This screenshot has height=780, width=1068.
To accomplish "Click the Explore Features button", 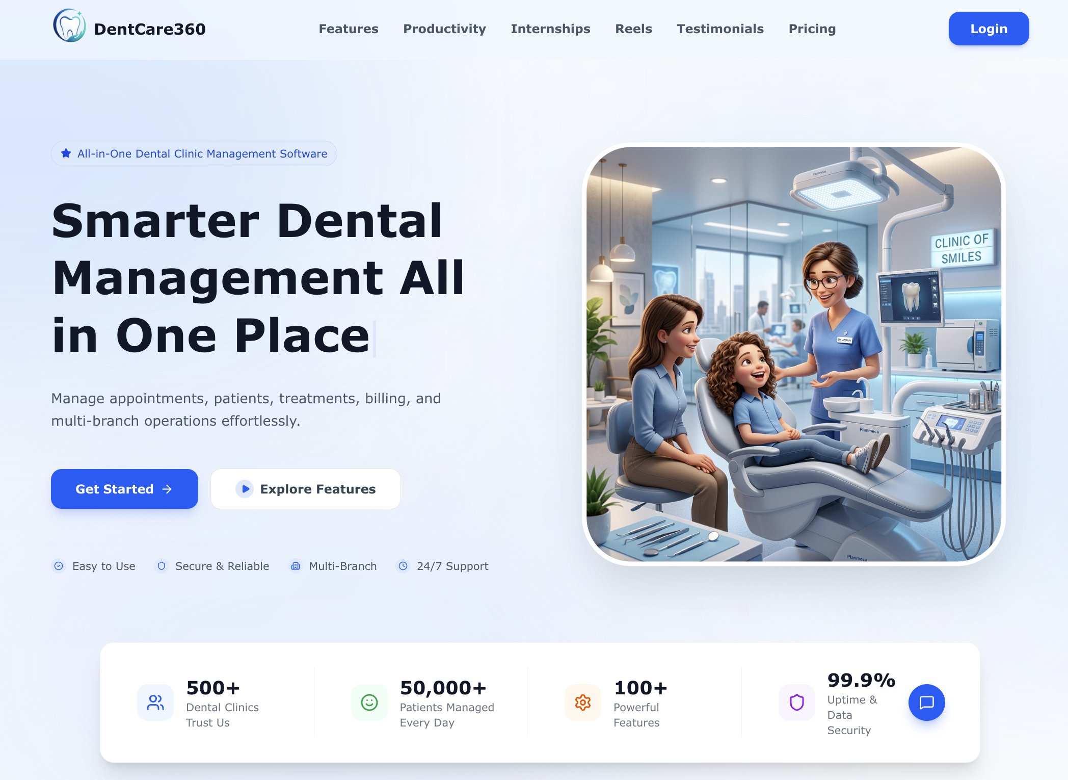I will pos(306,489).
